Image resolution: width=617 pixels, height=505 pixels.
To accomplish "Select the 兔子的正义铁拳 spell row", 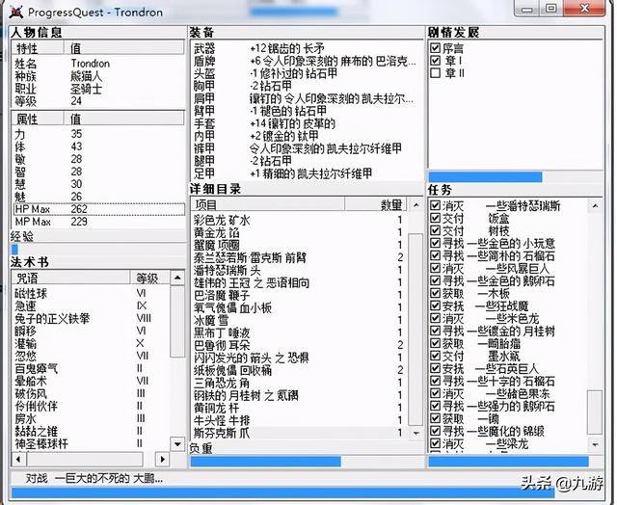I will [x=92, y=318].
